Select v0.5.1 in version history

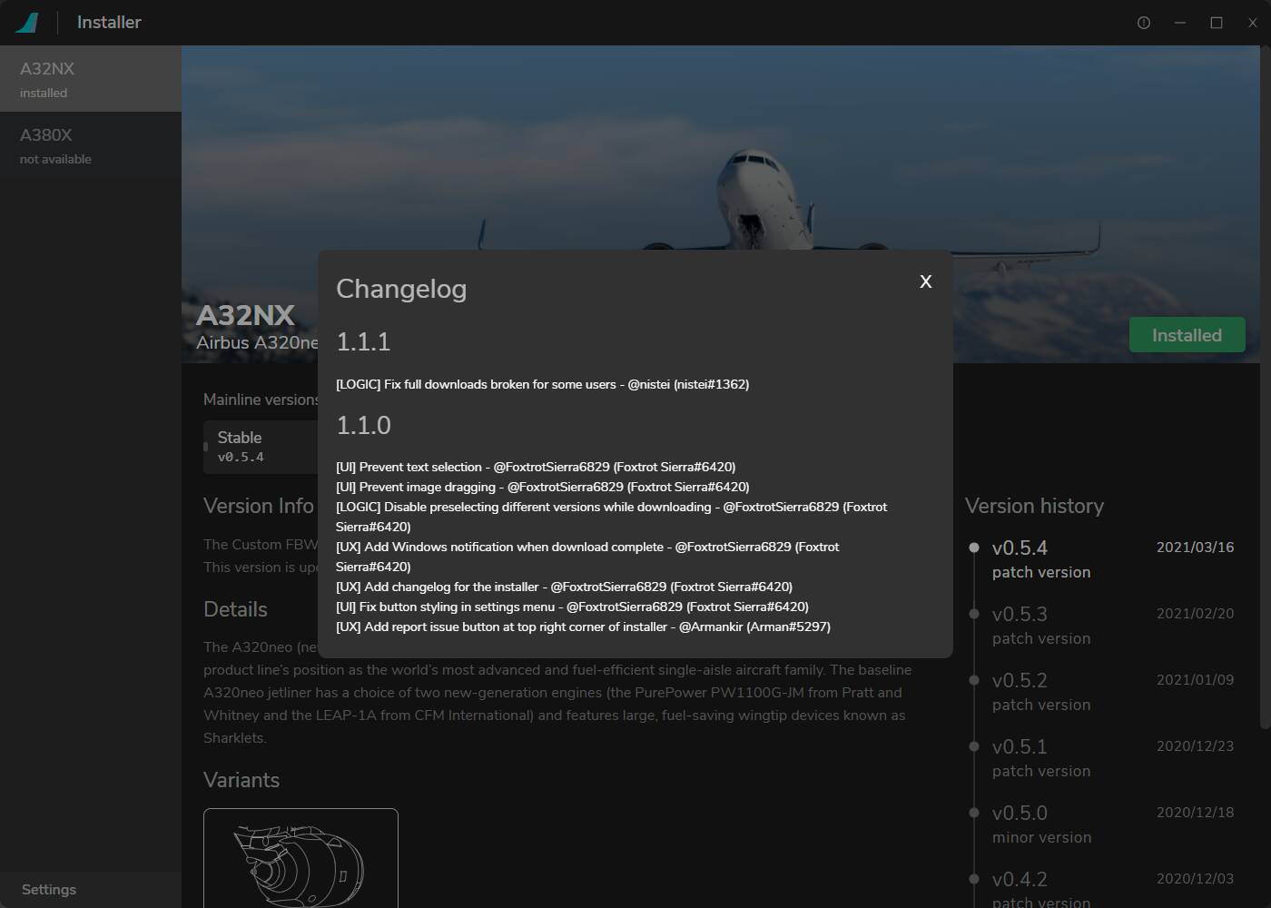(x=1101, y=758)
